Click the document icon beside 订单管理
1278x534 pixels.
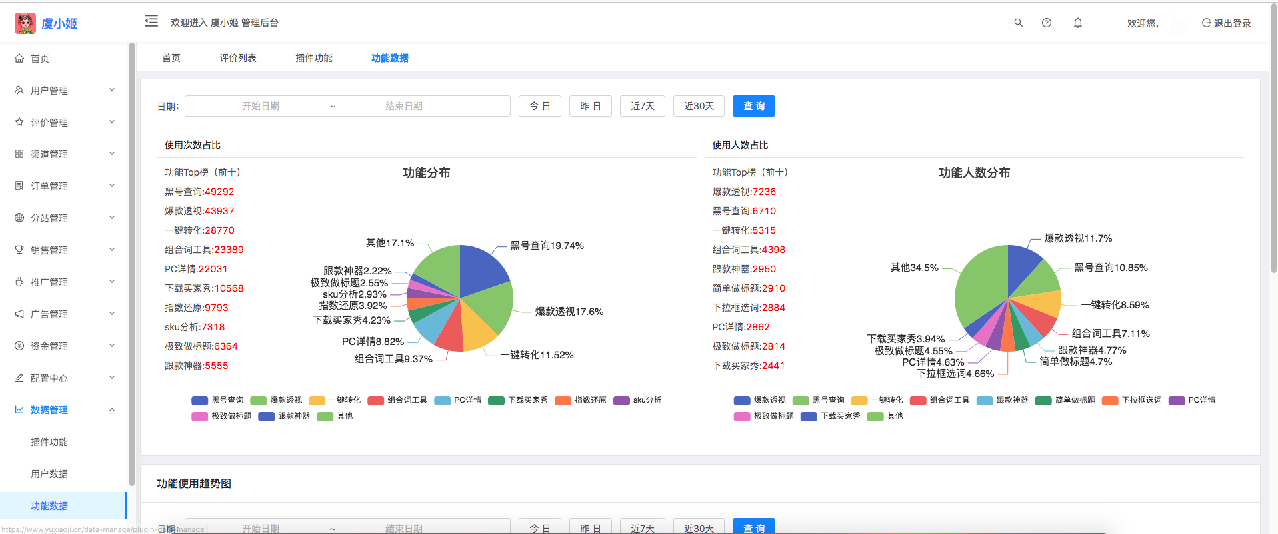(x=19, y=186)
